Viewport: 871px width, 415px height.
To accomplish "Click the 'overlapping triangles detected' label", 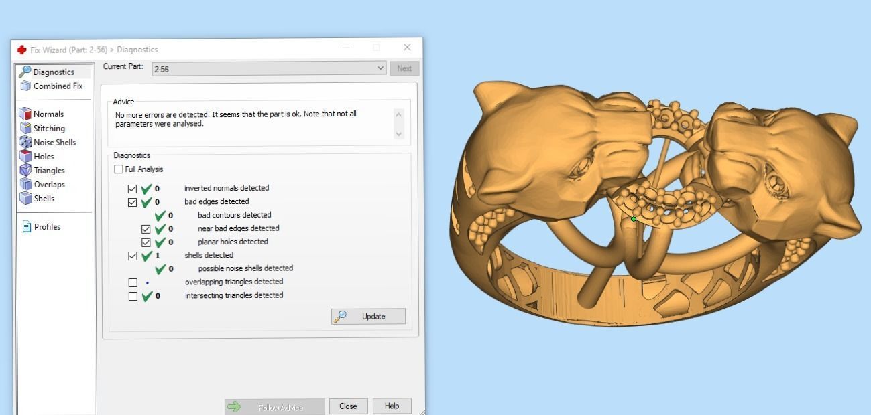I will pyautogui.click(x=234, y=282).
